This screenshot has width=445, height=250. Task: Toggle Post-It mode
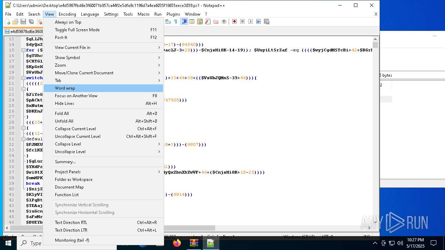[103, 37]
